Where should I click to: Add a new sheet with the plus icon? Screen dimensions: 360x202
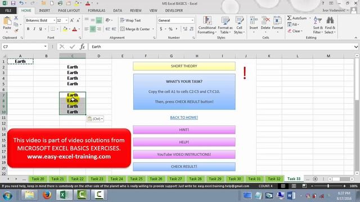315,179
